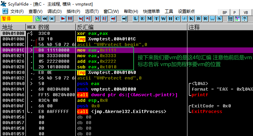Viewport: 253px width, 136px height.
Task: Click the 注释 column header
Action: (220, 27)
